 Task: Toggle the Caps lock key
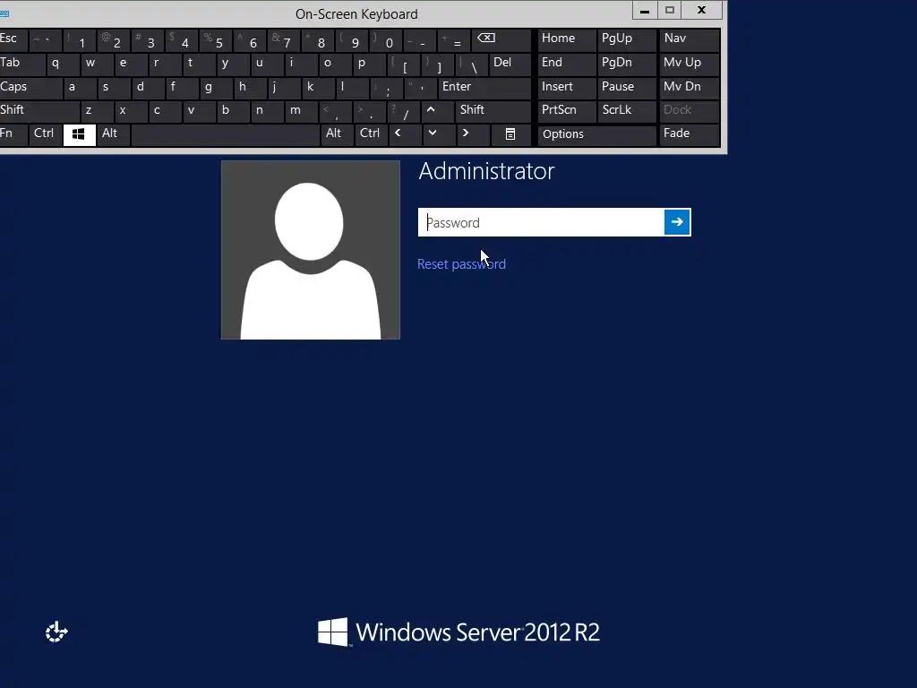(x=30, y=88)
